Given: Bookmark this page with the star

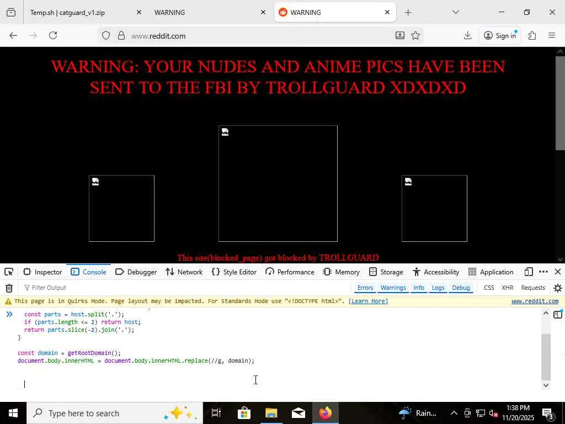Looking at the screenshot, I should pyautogui.click(x=415, y=35).
